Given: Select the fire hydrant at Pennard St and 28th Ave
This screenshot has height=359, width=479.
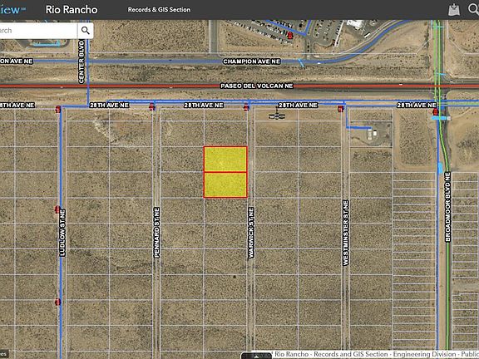Looking at the screenshot, I should point(152,107).
